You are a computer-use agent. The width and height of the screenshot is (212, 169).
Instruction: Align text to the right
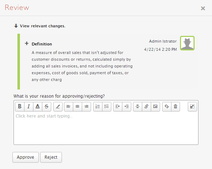(x=86, y=107)
